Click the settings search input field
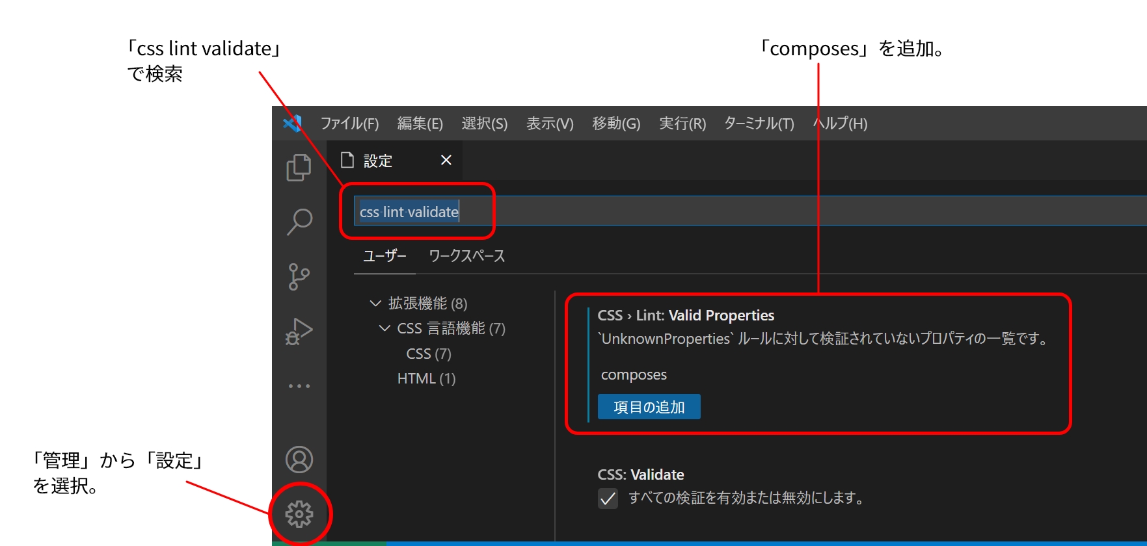The image size is (1147, 546). (x=750, y=211)
